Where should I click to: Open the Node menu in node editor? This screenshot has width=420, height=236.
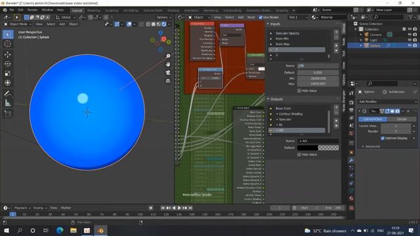[x=251, y=18]
